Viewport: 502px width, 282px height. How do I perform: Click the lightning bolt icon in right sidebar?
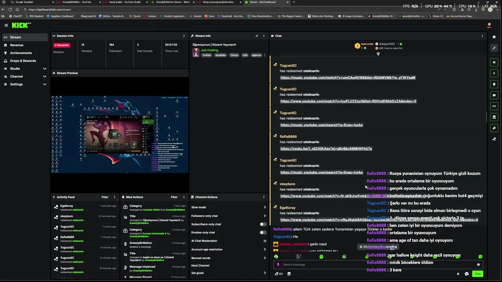coord(494,73)
